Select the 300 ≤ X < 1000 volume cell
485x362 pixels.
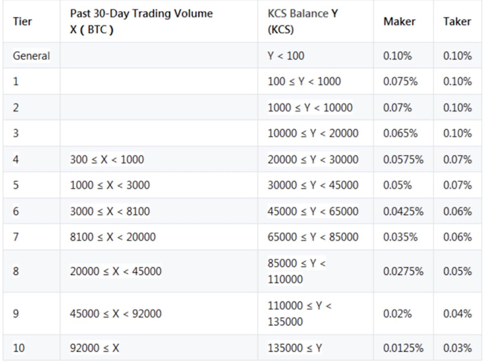[x=107, y=160]
